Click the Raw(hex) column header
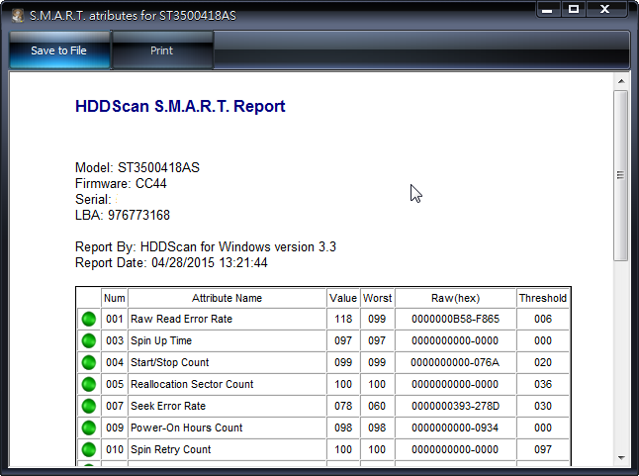 455,298
